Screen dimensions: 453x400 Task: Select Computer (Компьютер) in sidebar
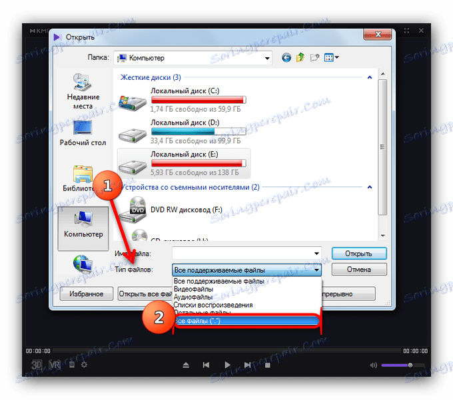tap(83, 228)
